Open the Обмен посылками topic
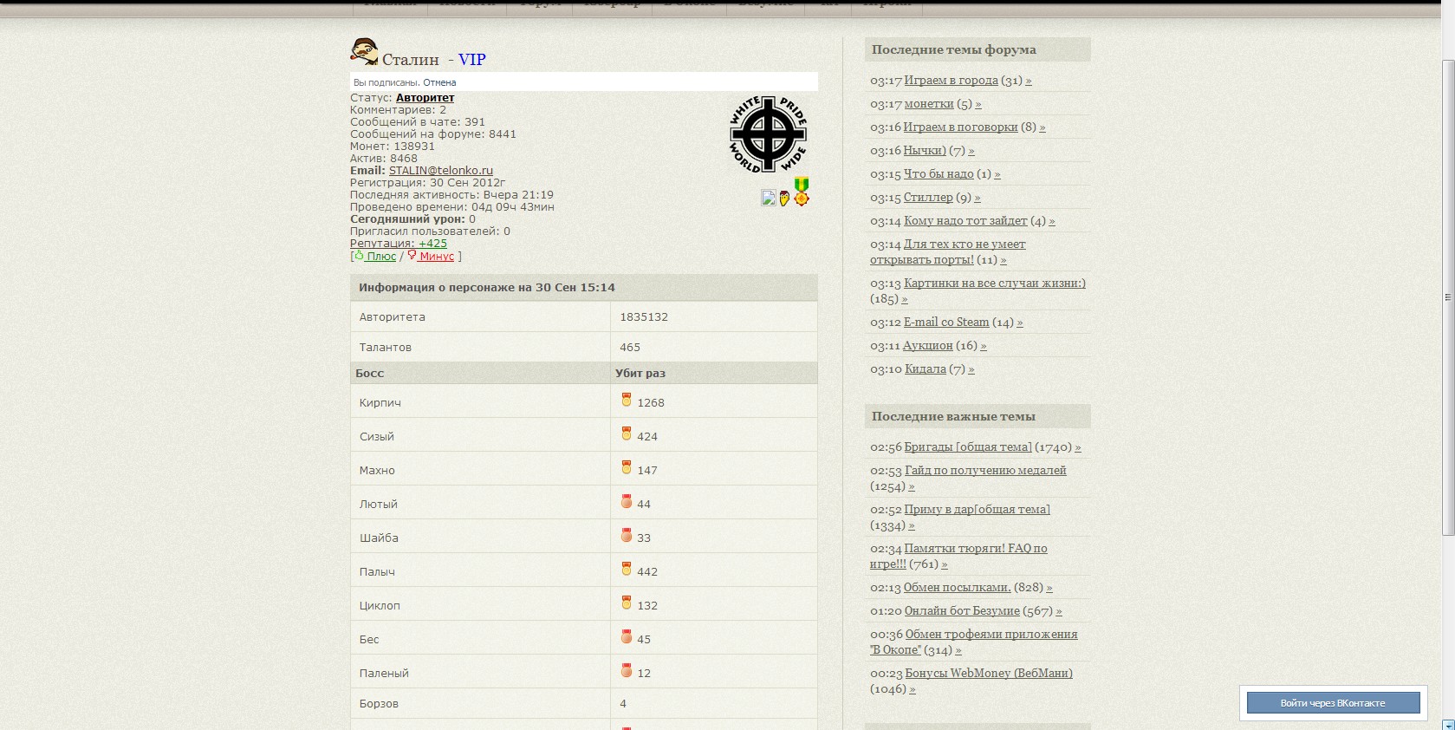 click(957, 587)
